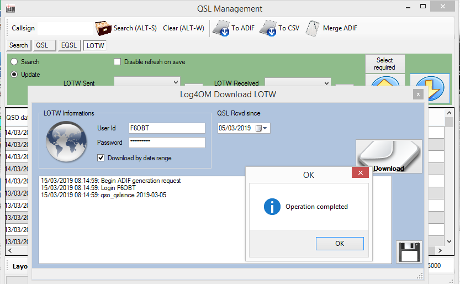Click the blue lightning arrow download icon
This screenshot has height=284, width=460.
tap(430, 87)
